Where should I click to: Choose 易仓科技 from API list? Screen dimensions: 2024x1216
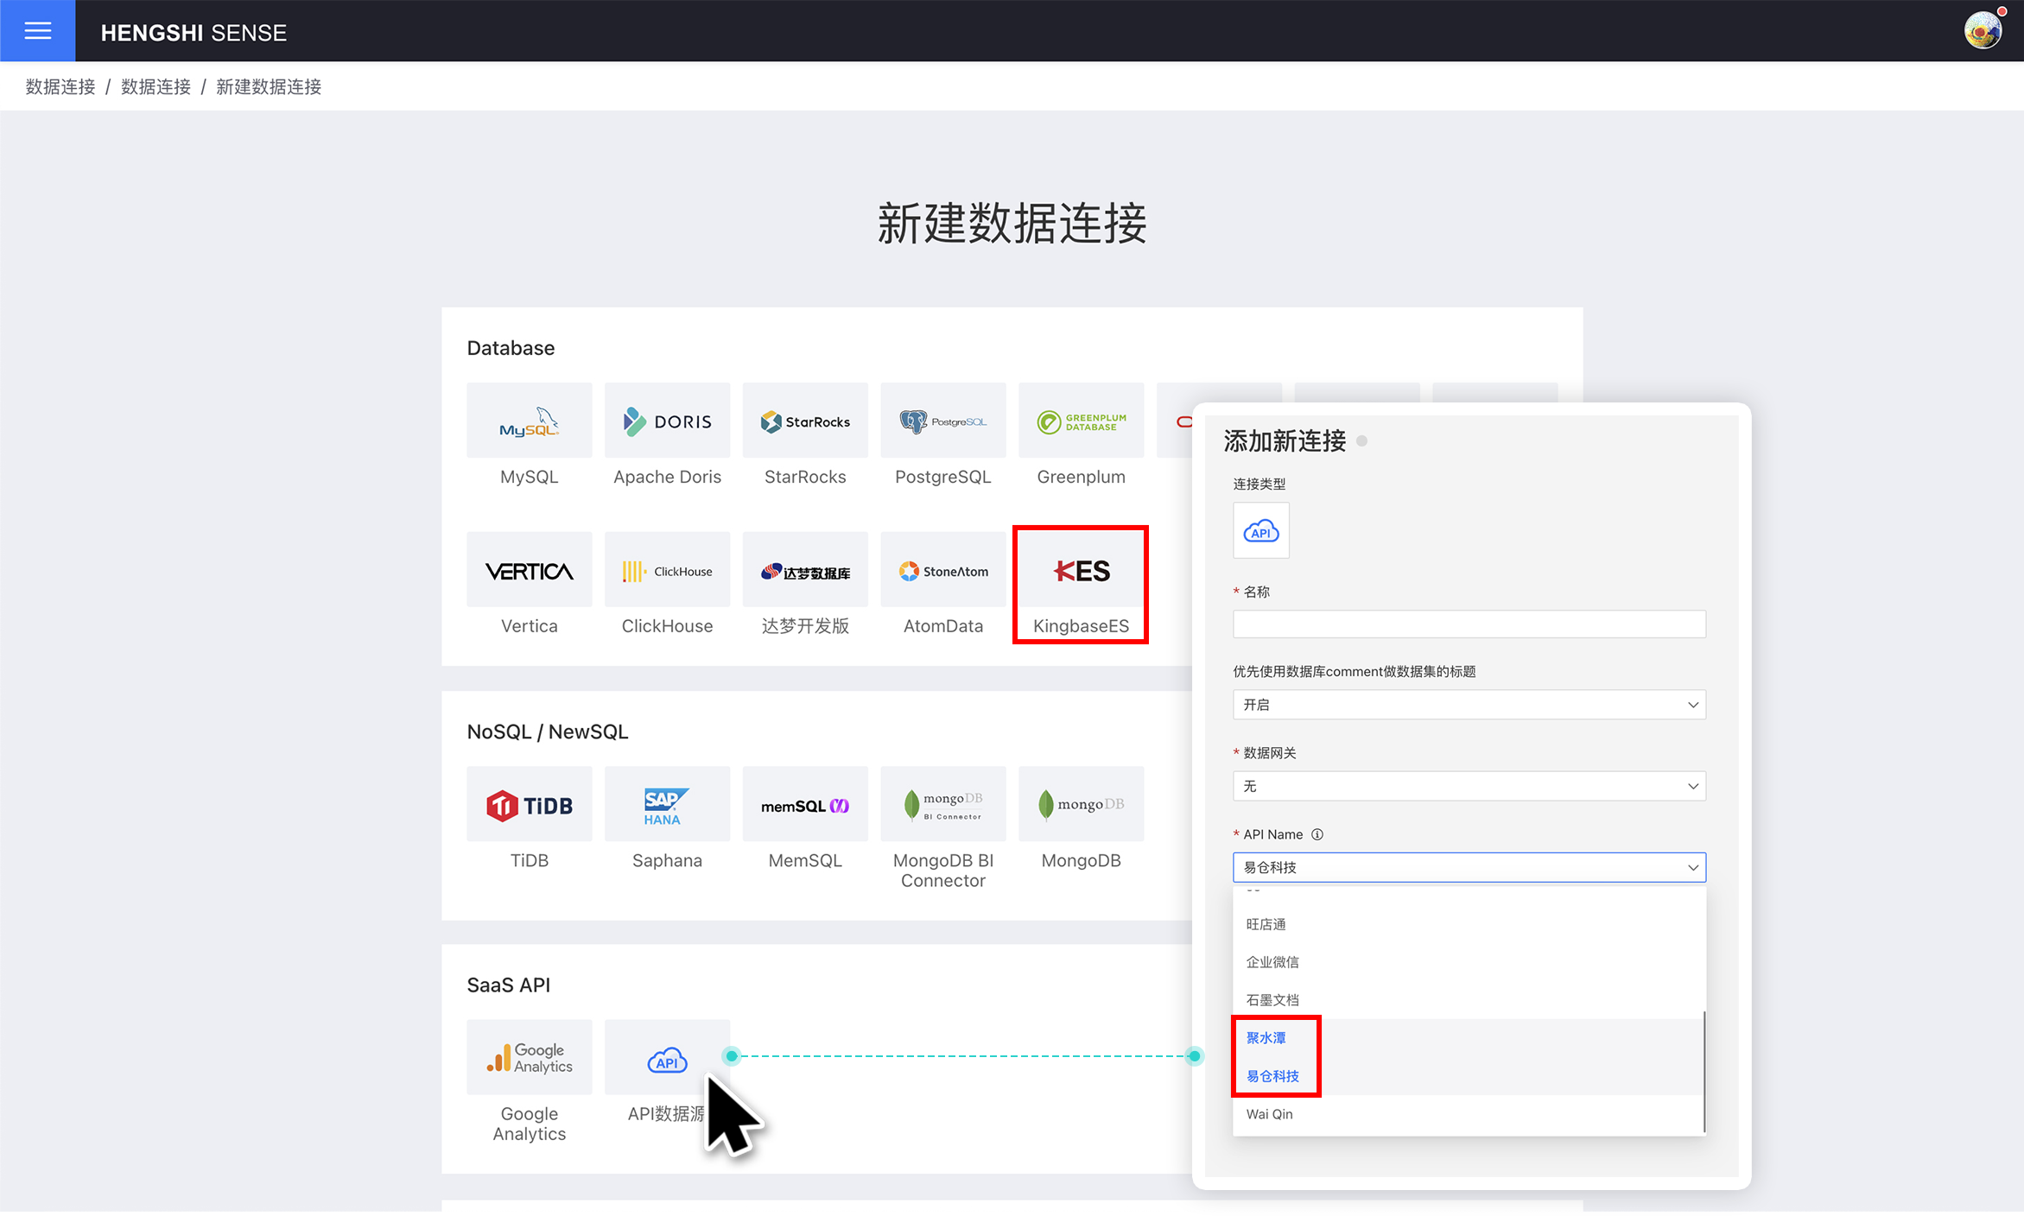[x=1469, y=1076]
